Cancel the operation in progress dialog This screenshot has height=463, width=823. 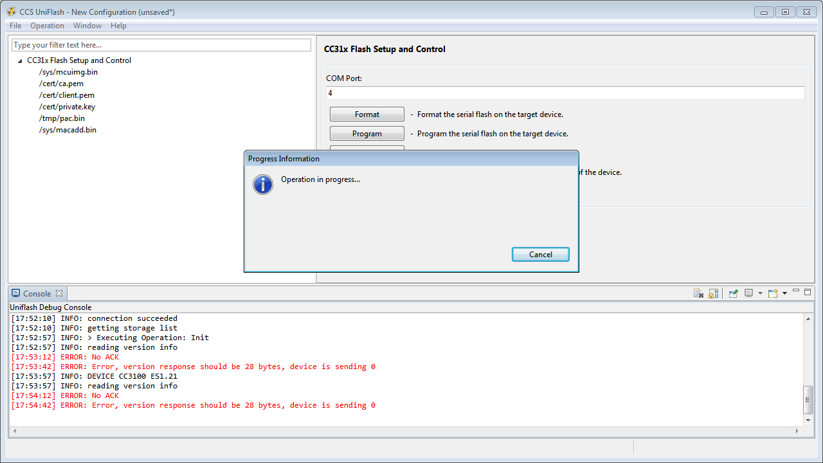coord(541,255)
